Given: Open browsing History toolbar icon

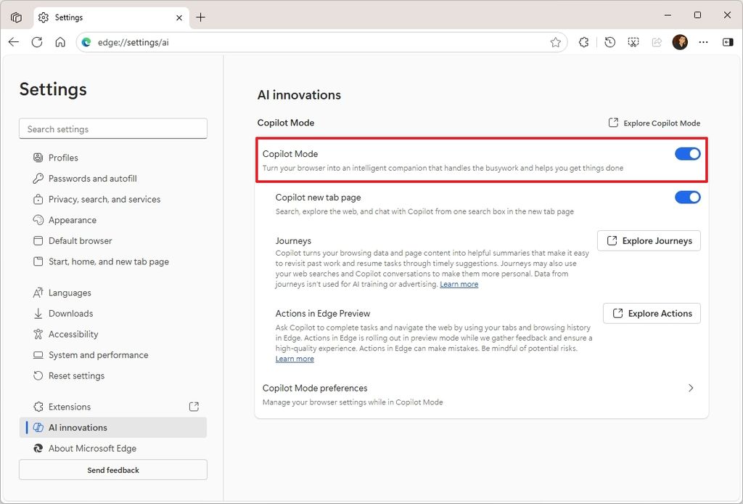Looking at the screenshot, I should (x=609, y=42).
